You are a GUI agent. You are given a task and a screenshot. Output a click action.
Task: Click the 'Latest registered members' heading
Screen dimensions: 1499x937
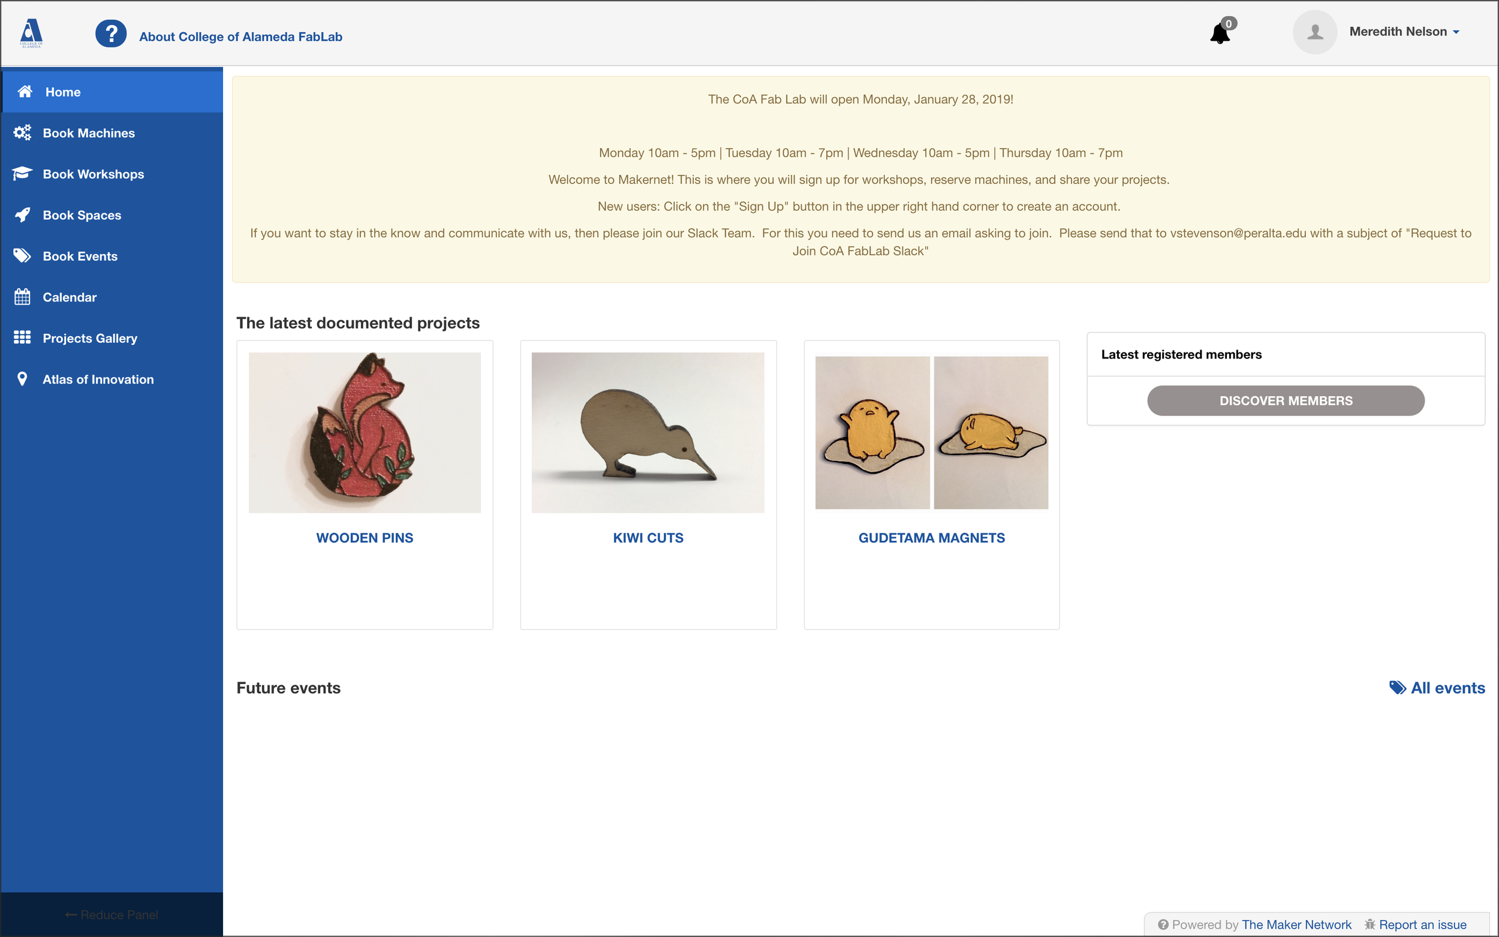(x=1181, y=354)
